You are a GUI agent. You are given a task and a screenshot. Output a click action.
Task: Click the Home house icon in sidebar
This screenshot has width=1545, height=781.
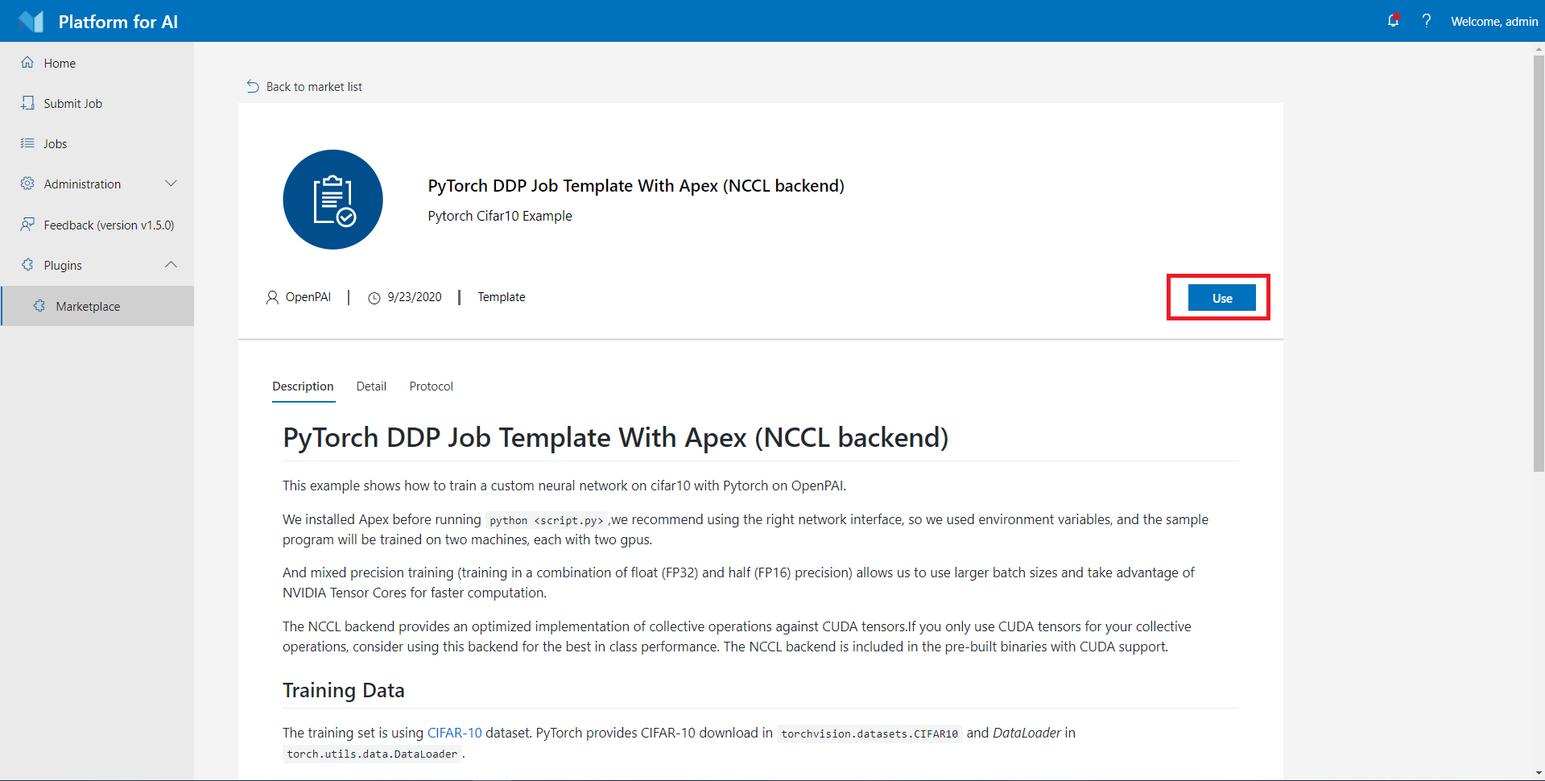(27, 63)
